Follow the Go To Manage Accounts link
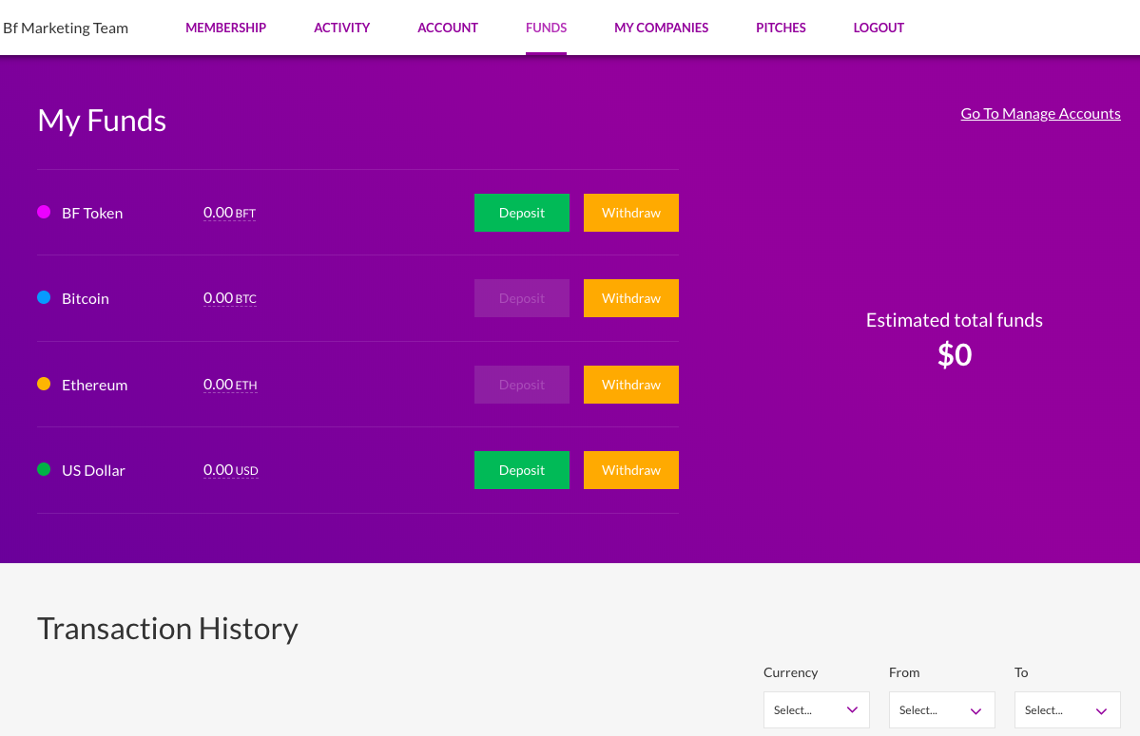Image resolution: width=1140 pixels, height=736 pixels. pyautogui.click(x=1040, y=113)
